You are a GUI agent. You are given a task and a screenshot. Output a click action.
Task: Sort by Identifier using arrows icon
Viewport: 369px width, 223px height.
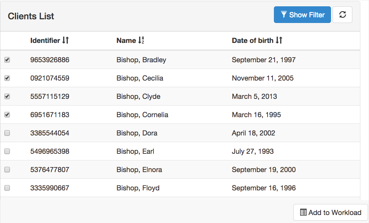click(x=65, y=40)
